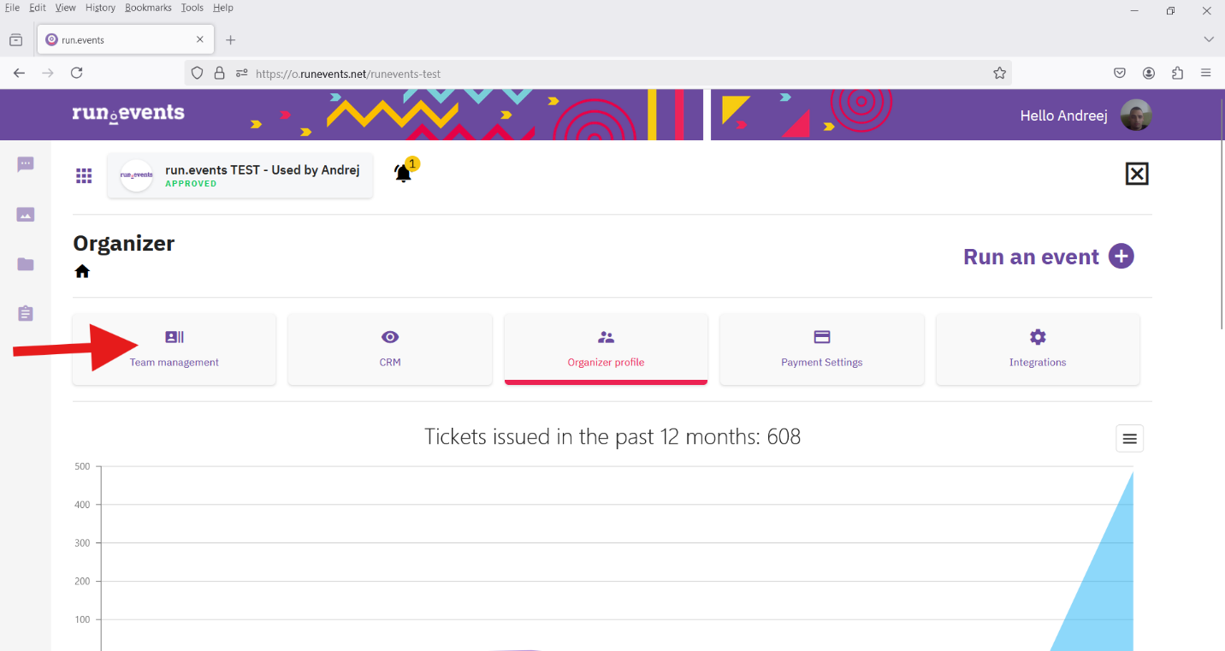Screen dimensions: 1225x651
Task: Open the CRM tile
Action: pyautogui.click(x=390, y=349)
